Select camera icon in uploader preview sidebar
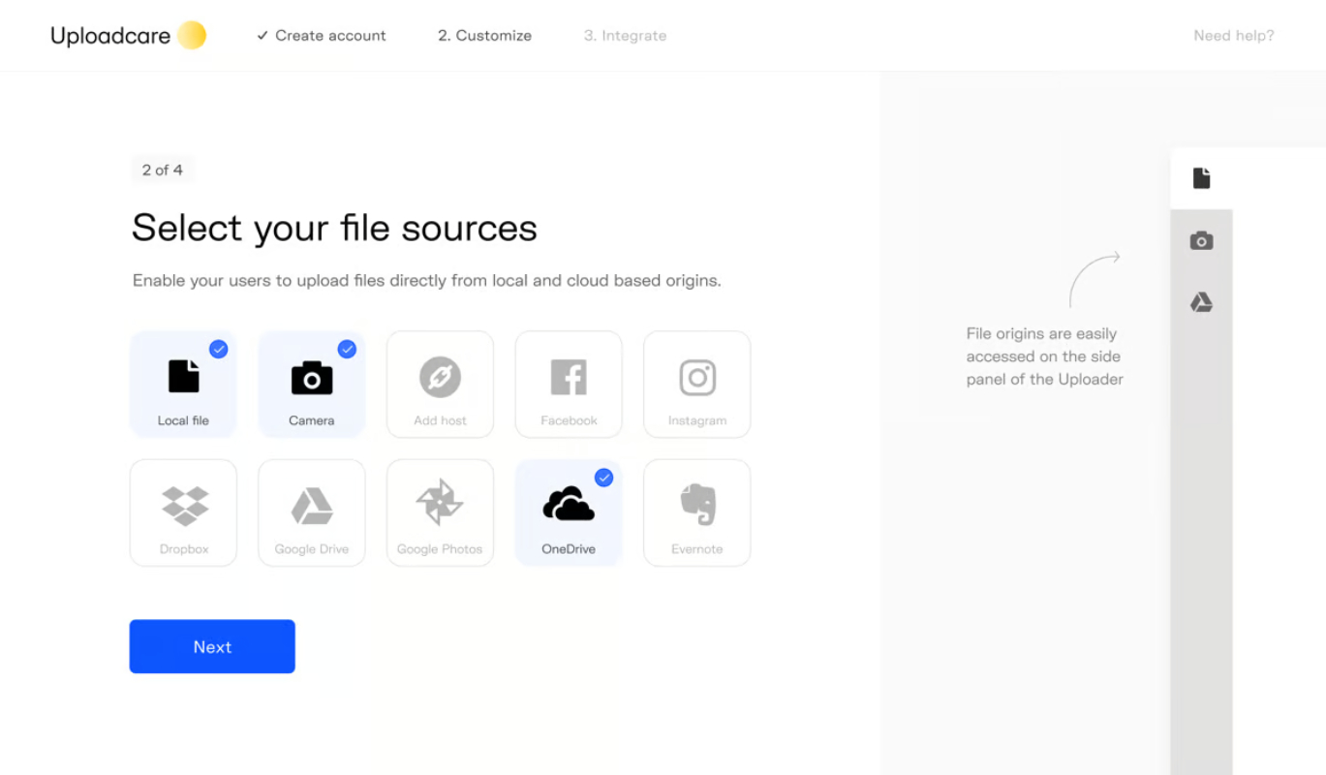This screenshot has width=1326, height=775. 1201,240
